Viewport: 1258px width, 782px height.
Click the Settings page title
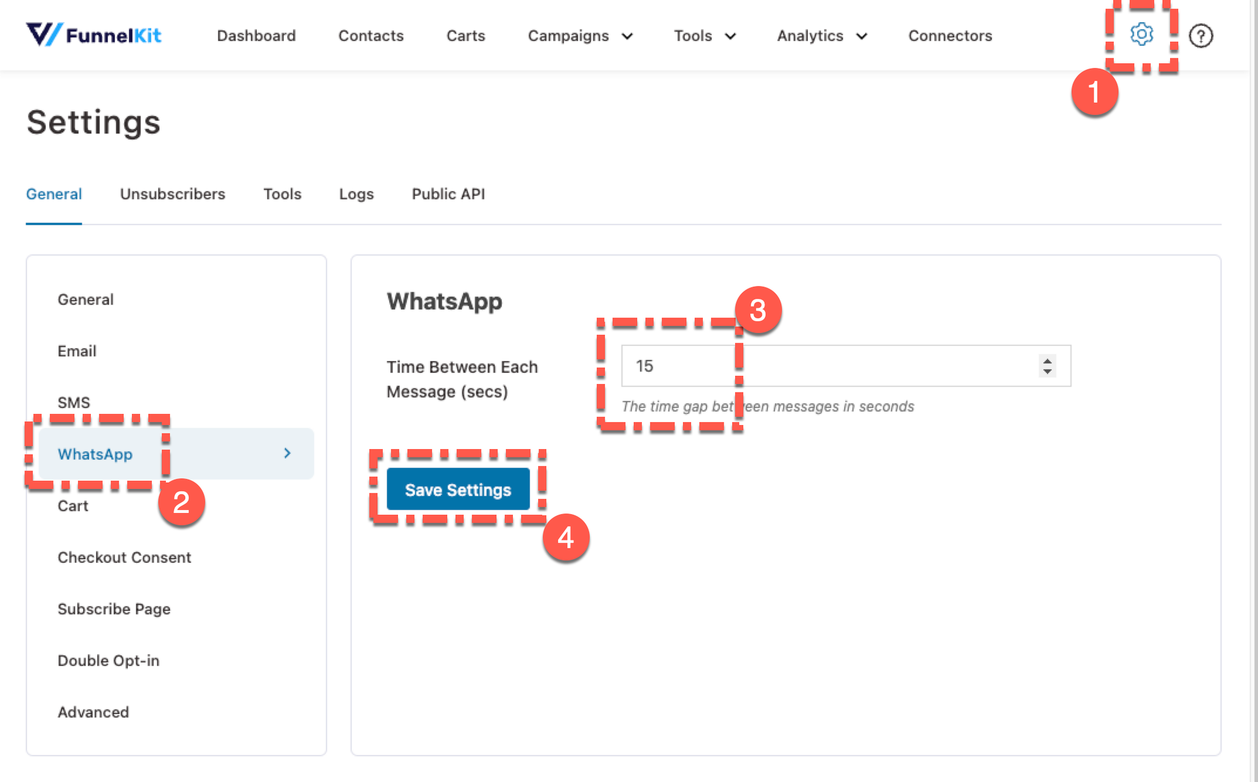point(93,122)
